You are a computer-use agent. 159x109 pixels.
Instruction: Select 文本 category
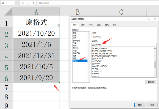(x=80, y=56)
